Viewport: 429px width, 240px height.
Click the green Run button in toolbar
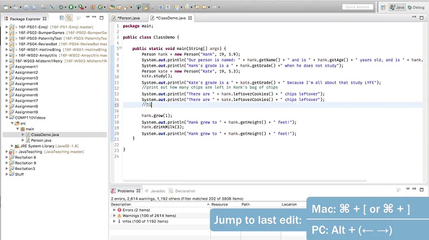pos(71,7)
